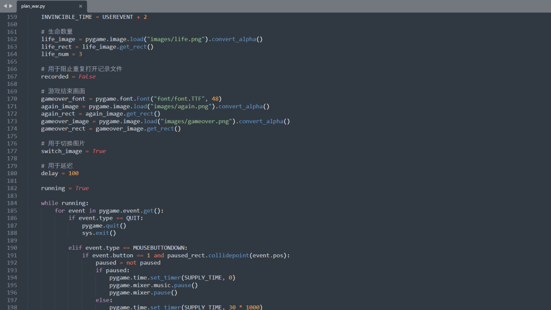551x310 pixels.
Task: Select the convert_alpha call on line 162
Action: tap(234, 39)
